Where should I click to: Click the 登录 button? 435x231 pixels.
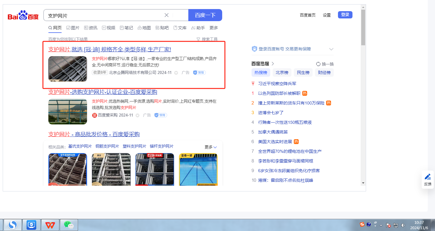pos(345,15)
